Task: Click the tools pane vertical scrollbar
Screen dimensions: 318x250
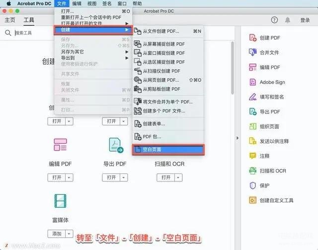Action: pyautogui.click(x=232, y=68)
